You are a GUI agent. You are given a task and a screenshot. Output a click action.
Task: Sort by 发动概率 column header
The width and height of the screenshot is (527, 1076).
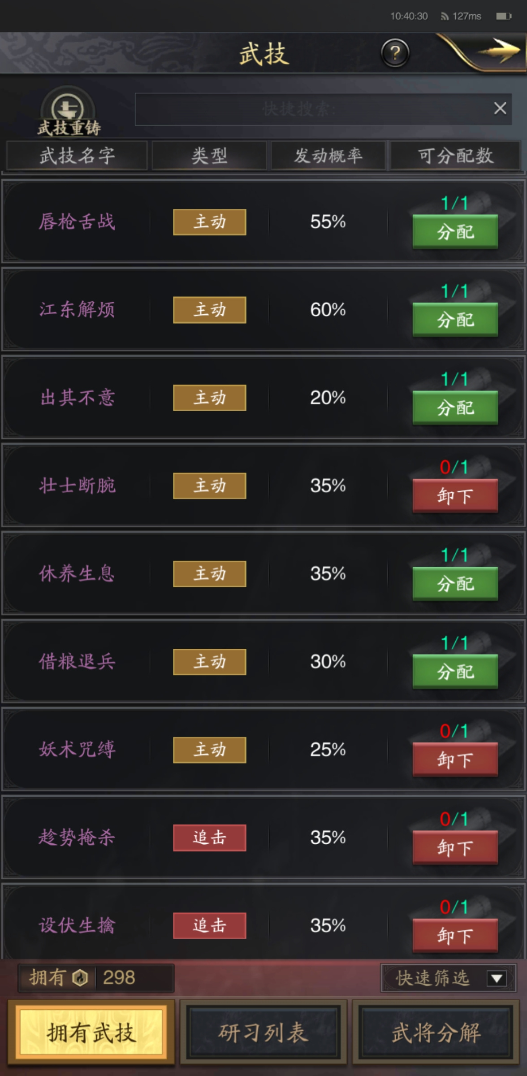coord(328,156)
